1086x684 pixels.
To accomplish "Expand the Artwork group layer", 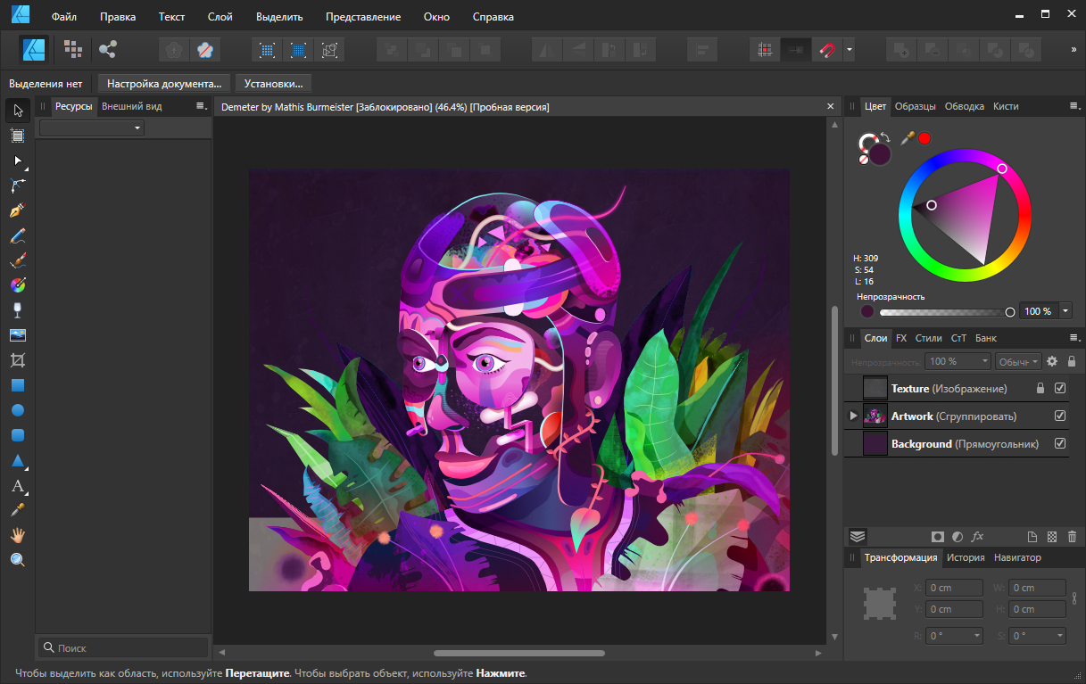I will coord(853,416).
